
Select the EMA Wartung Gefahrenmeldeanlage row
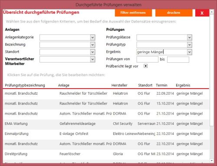pos(106,124)
